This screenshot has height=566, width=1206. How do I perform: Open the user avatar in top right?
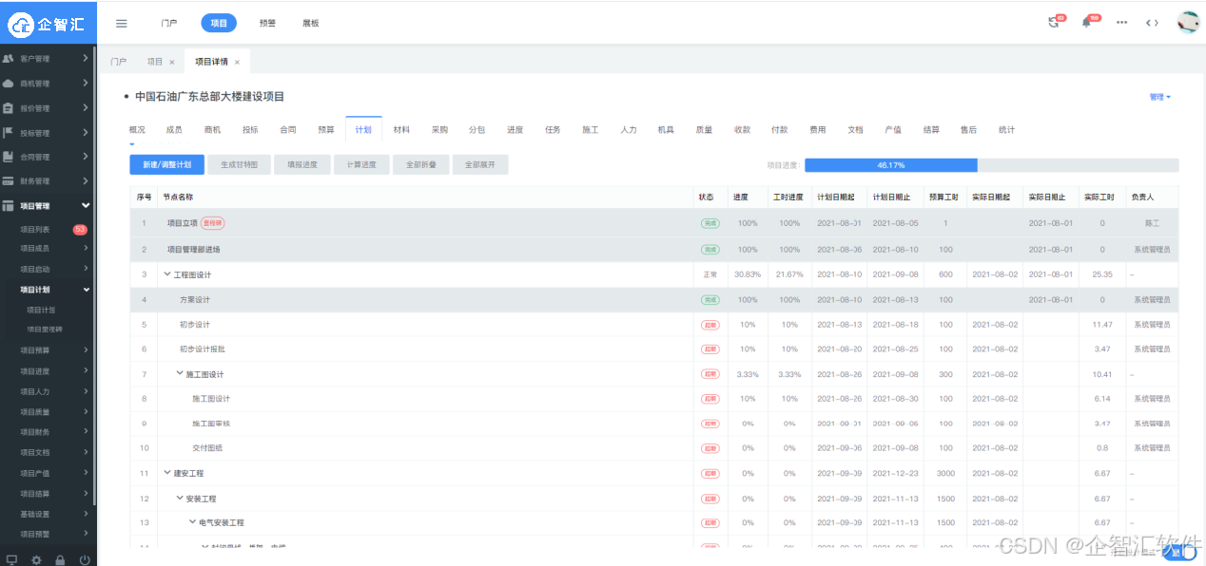pyautogui.click(x=1188, y=23)
